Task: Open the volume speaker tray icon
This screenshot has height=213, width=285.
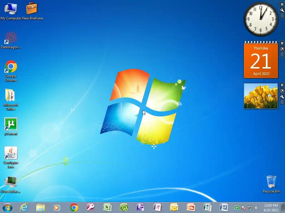Action: pyautogui.click(x=257, y=208)
